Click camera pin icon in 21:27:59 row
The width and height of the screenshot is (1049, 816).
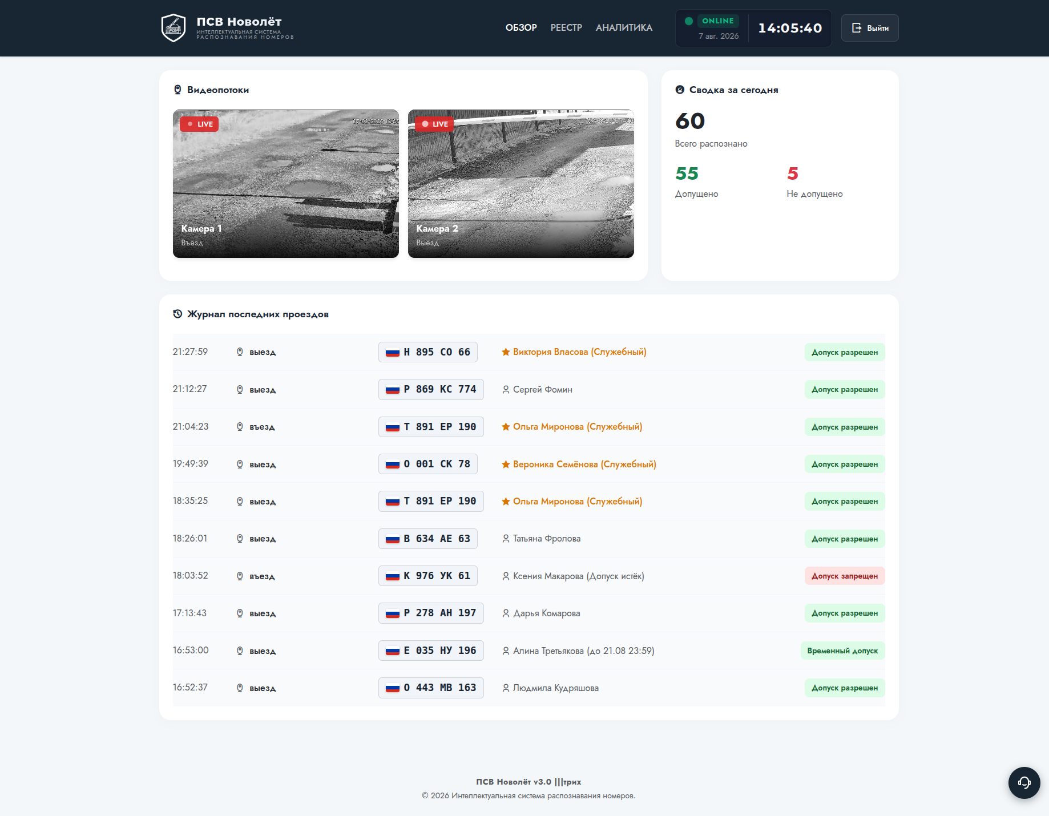pyautogui.click(x=240, y=352)
